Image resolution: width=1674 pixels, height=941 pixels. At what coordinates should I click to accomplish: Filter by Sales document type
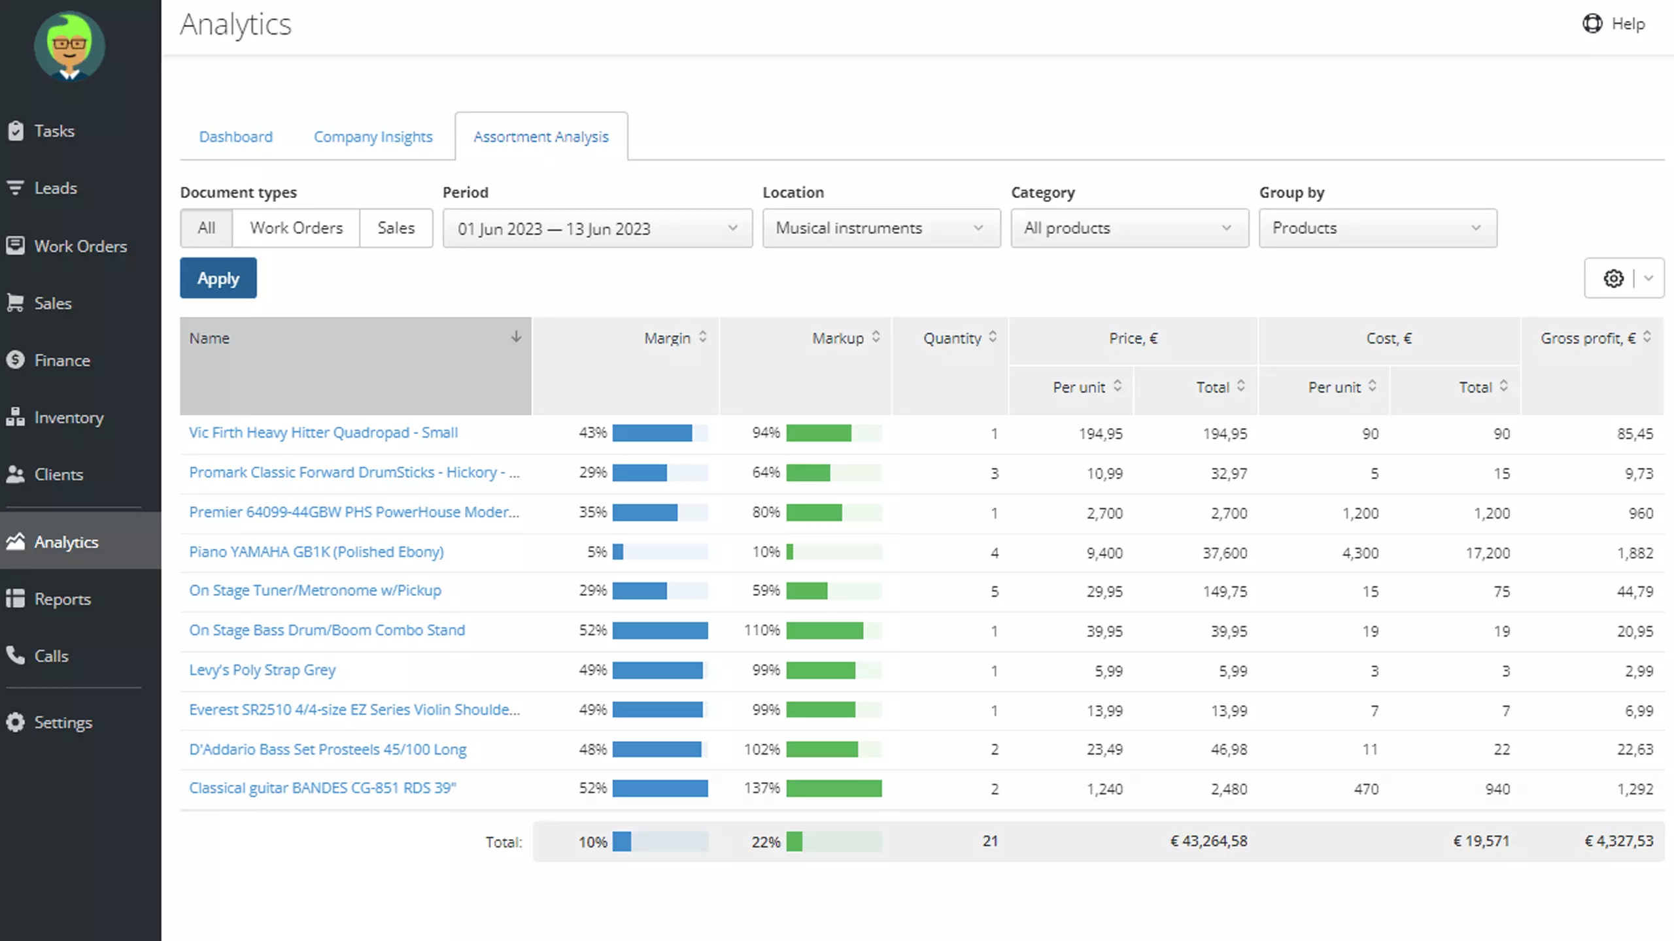tap(396, 228)
